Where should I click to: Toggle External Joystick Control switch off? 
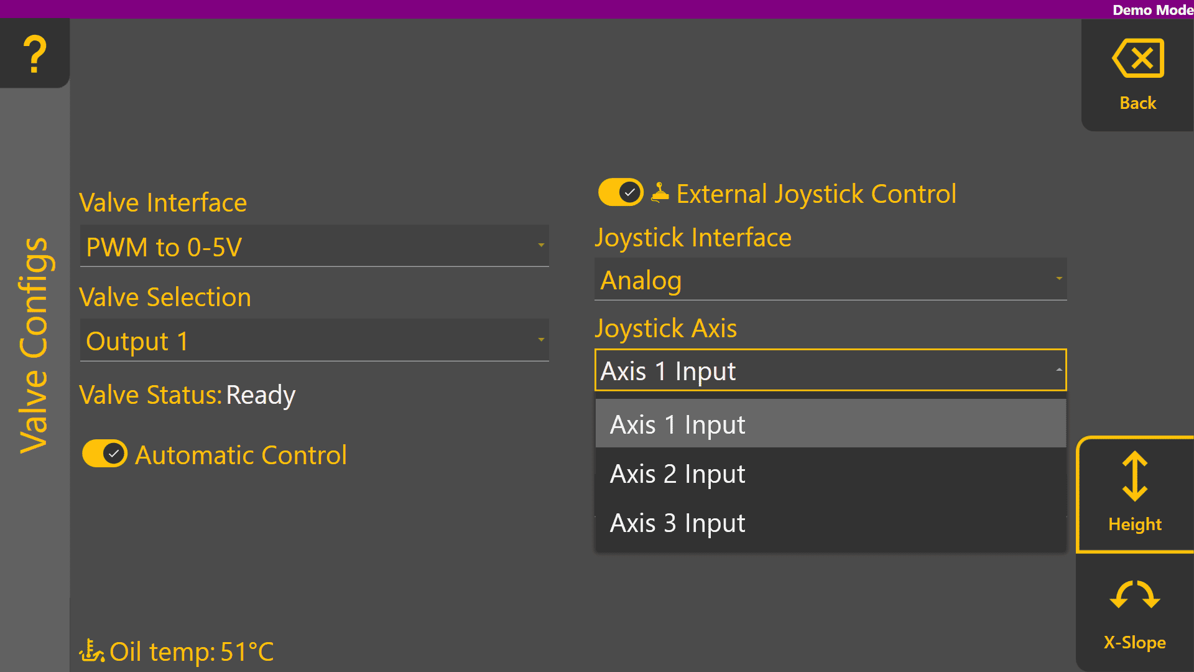(x=620, y=192)
